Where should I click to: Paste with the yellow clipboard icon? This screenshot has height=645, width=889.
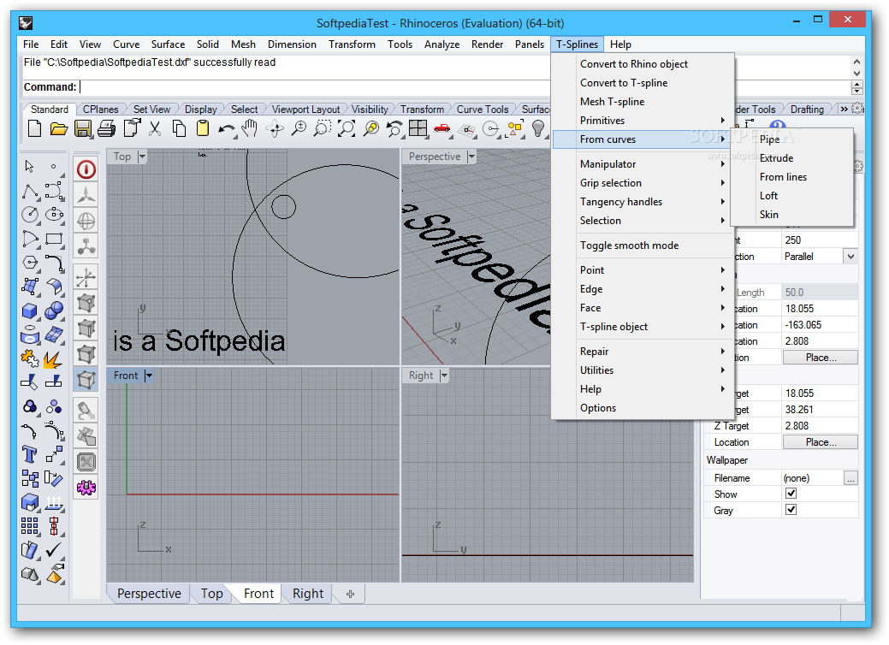point(203,128)
